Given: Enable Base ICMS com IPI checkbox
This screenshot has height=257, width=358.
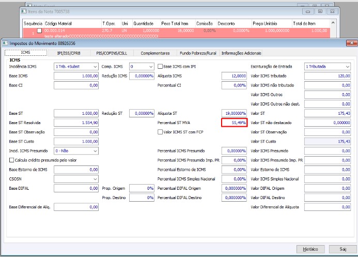Looking at the screenshot, I should [160, 67].
